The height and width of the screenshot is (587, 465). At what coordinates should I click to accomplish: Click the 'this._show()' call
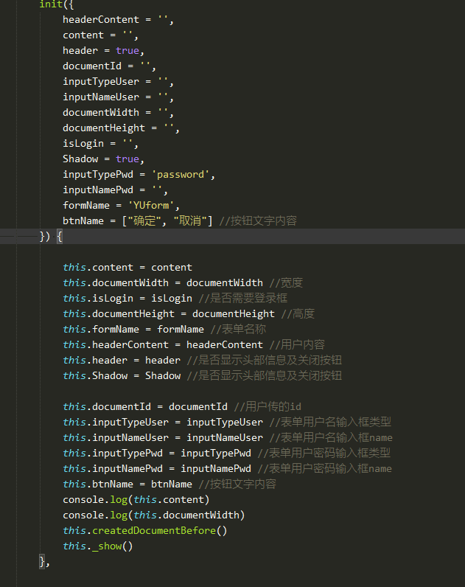tap(97, 546)
